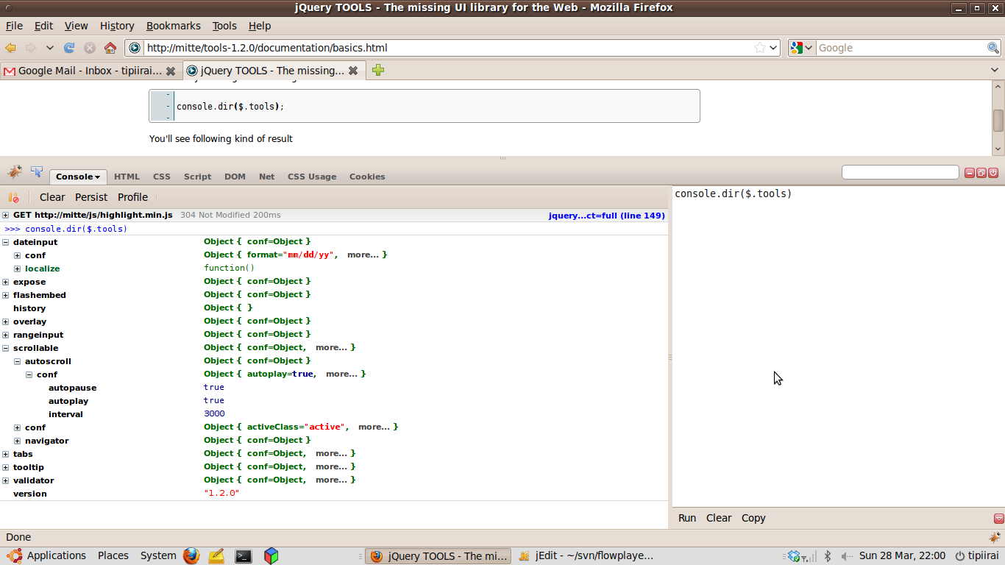Open the Console tab options dropdown

tap(97, 177)
